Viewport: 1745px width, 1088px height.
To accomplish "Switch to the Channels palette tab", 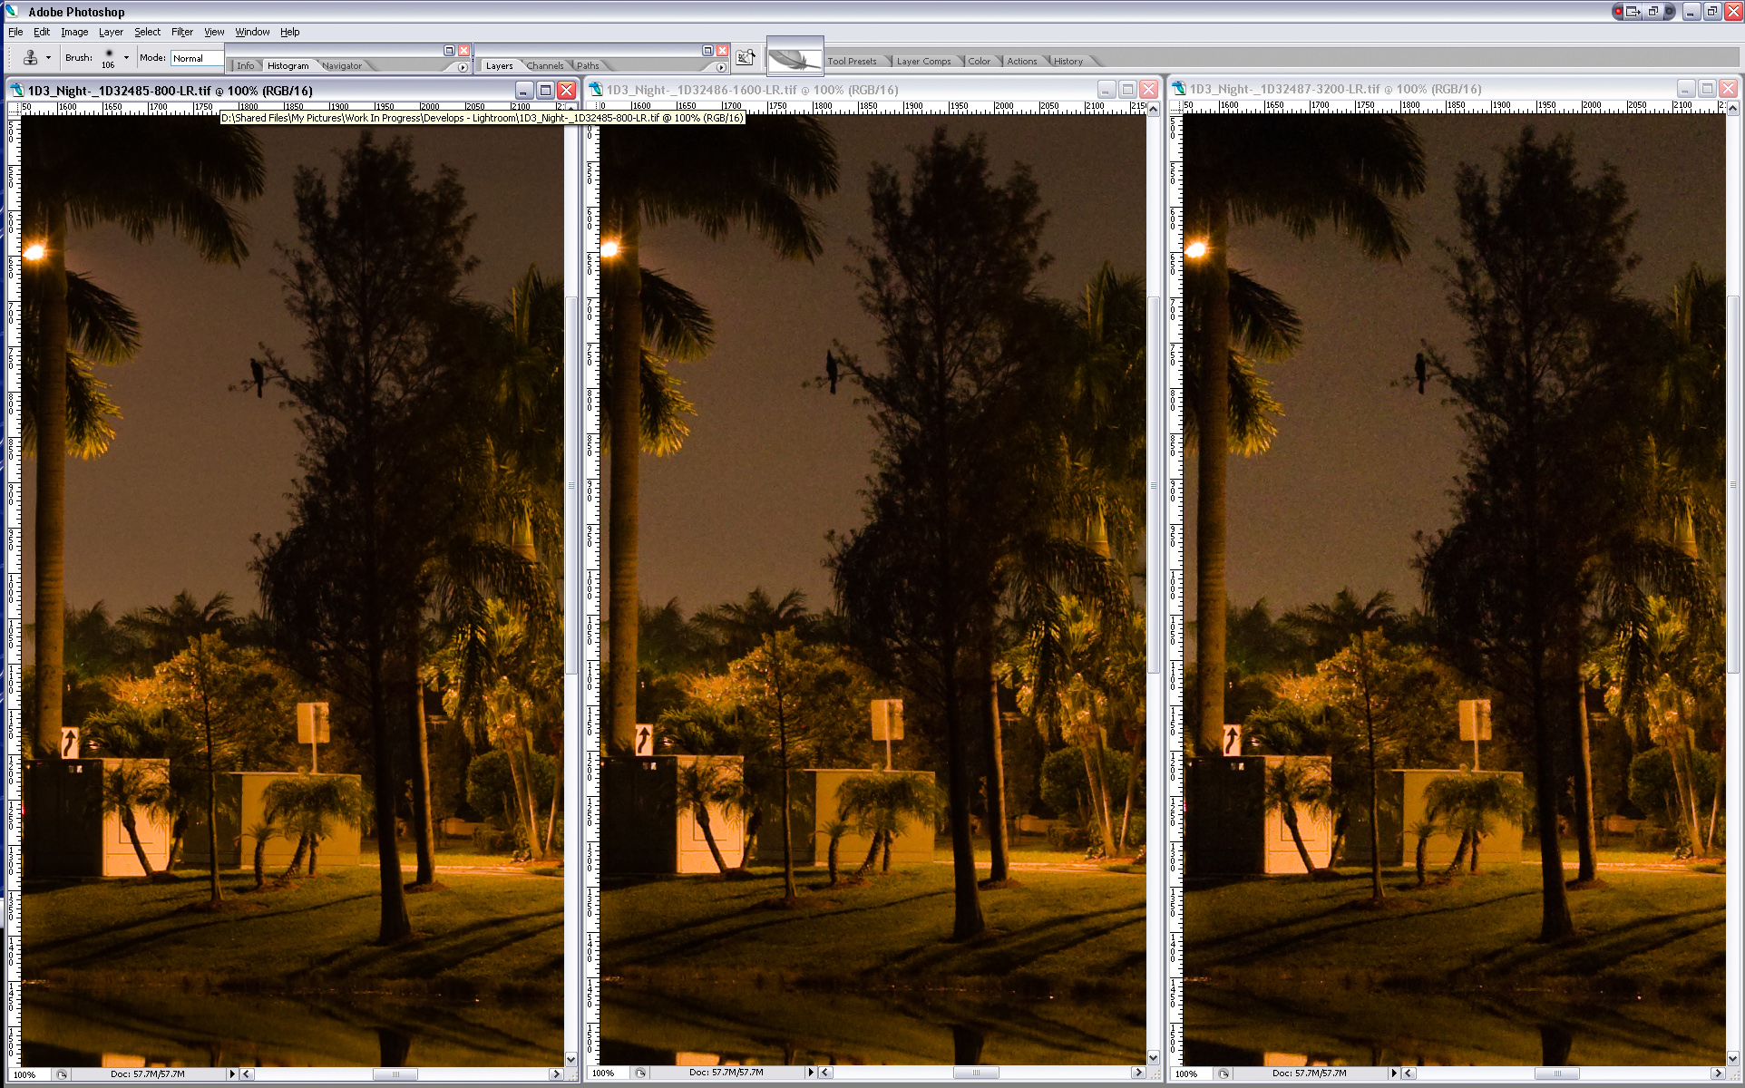I will 544,65.
